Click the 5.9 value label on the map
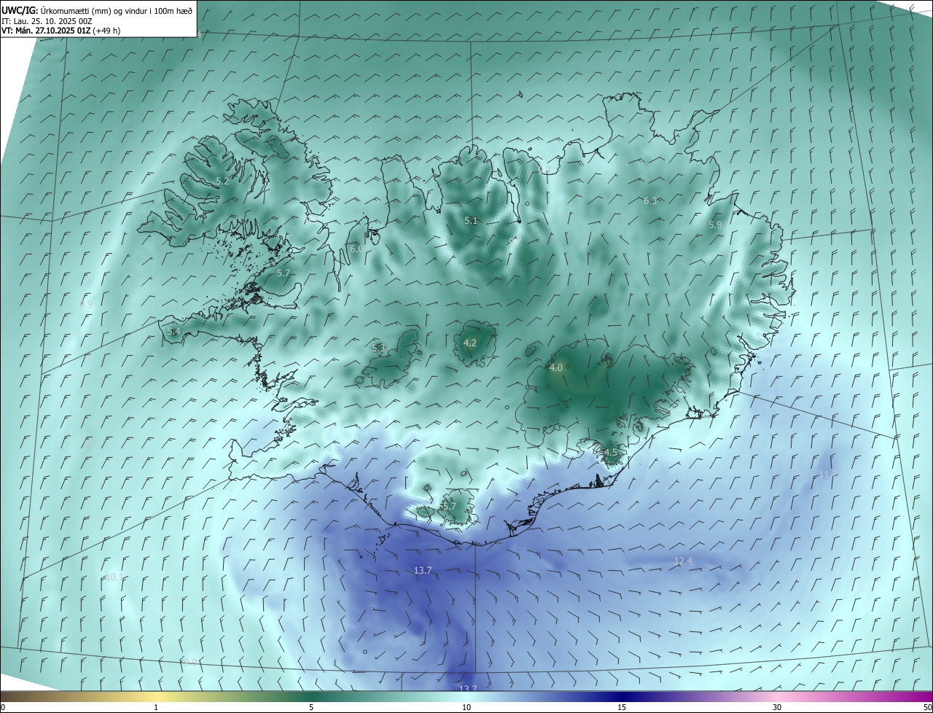The height and width of the screenshot is (713, 933). [x=715, y=225]
